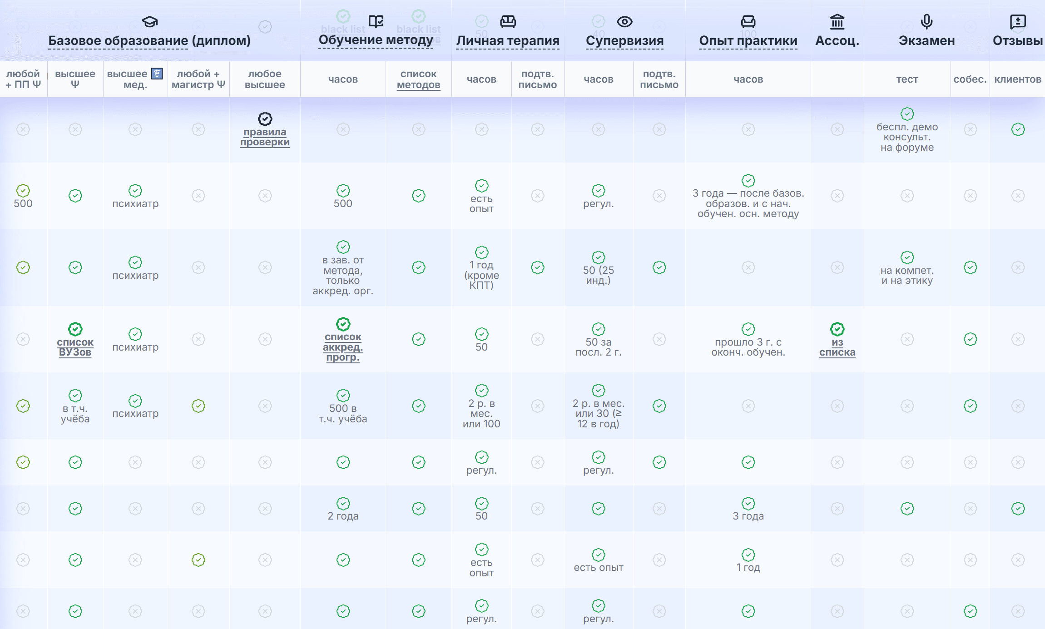Open the список аккред. прогр. link
This screenshot has width=1045, height=629.
343,347
